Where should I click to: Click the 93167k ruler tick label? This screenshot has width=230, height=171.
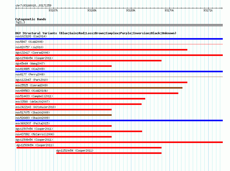(x=53, y=10)
